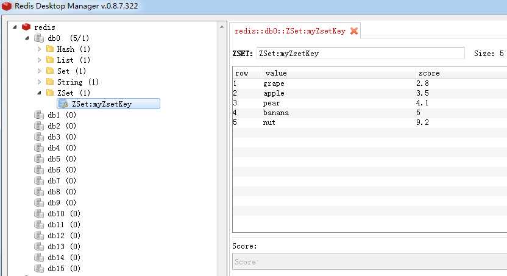The height and width of the screenshot is (276, 507).
Task: Switch to the redis::db0::ZSet:myZsetKey tab
Action: [290, 31]
